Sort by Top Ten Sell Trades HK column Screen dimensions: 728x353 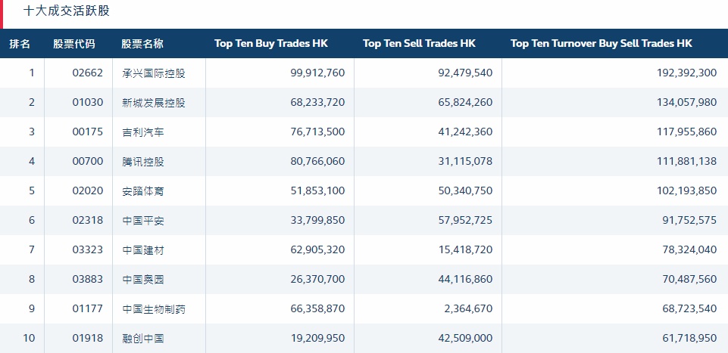[x=419, y=44]
